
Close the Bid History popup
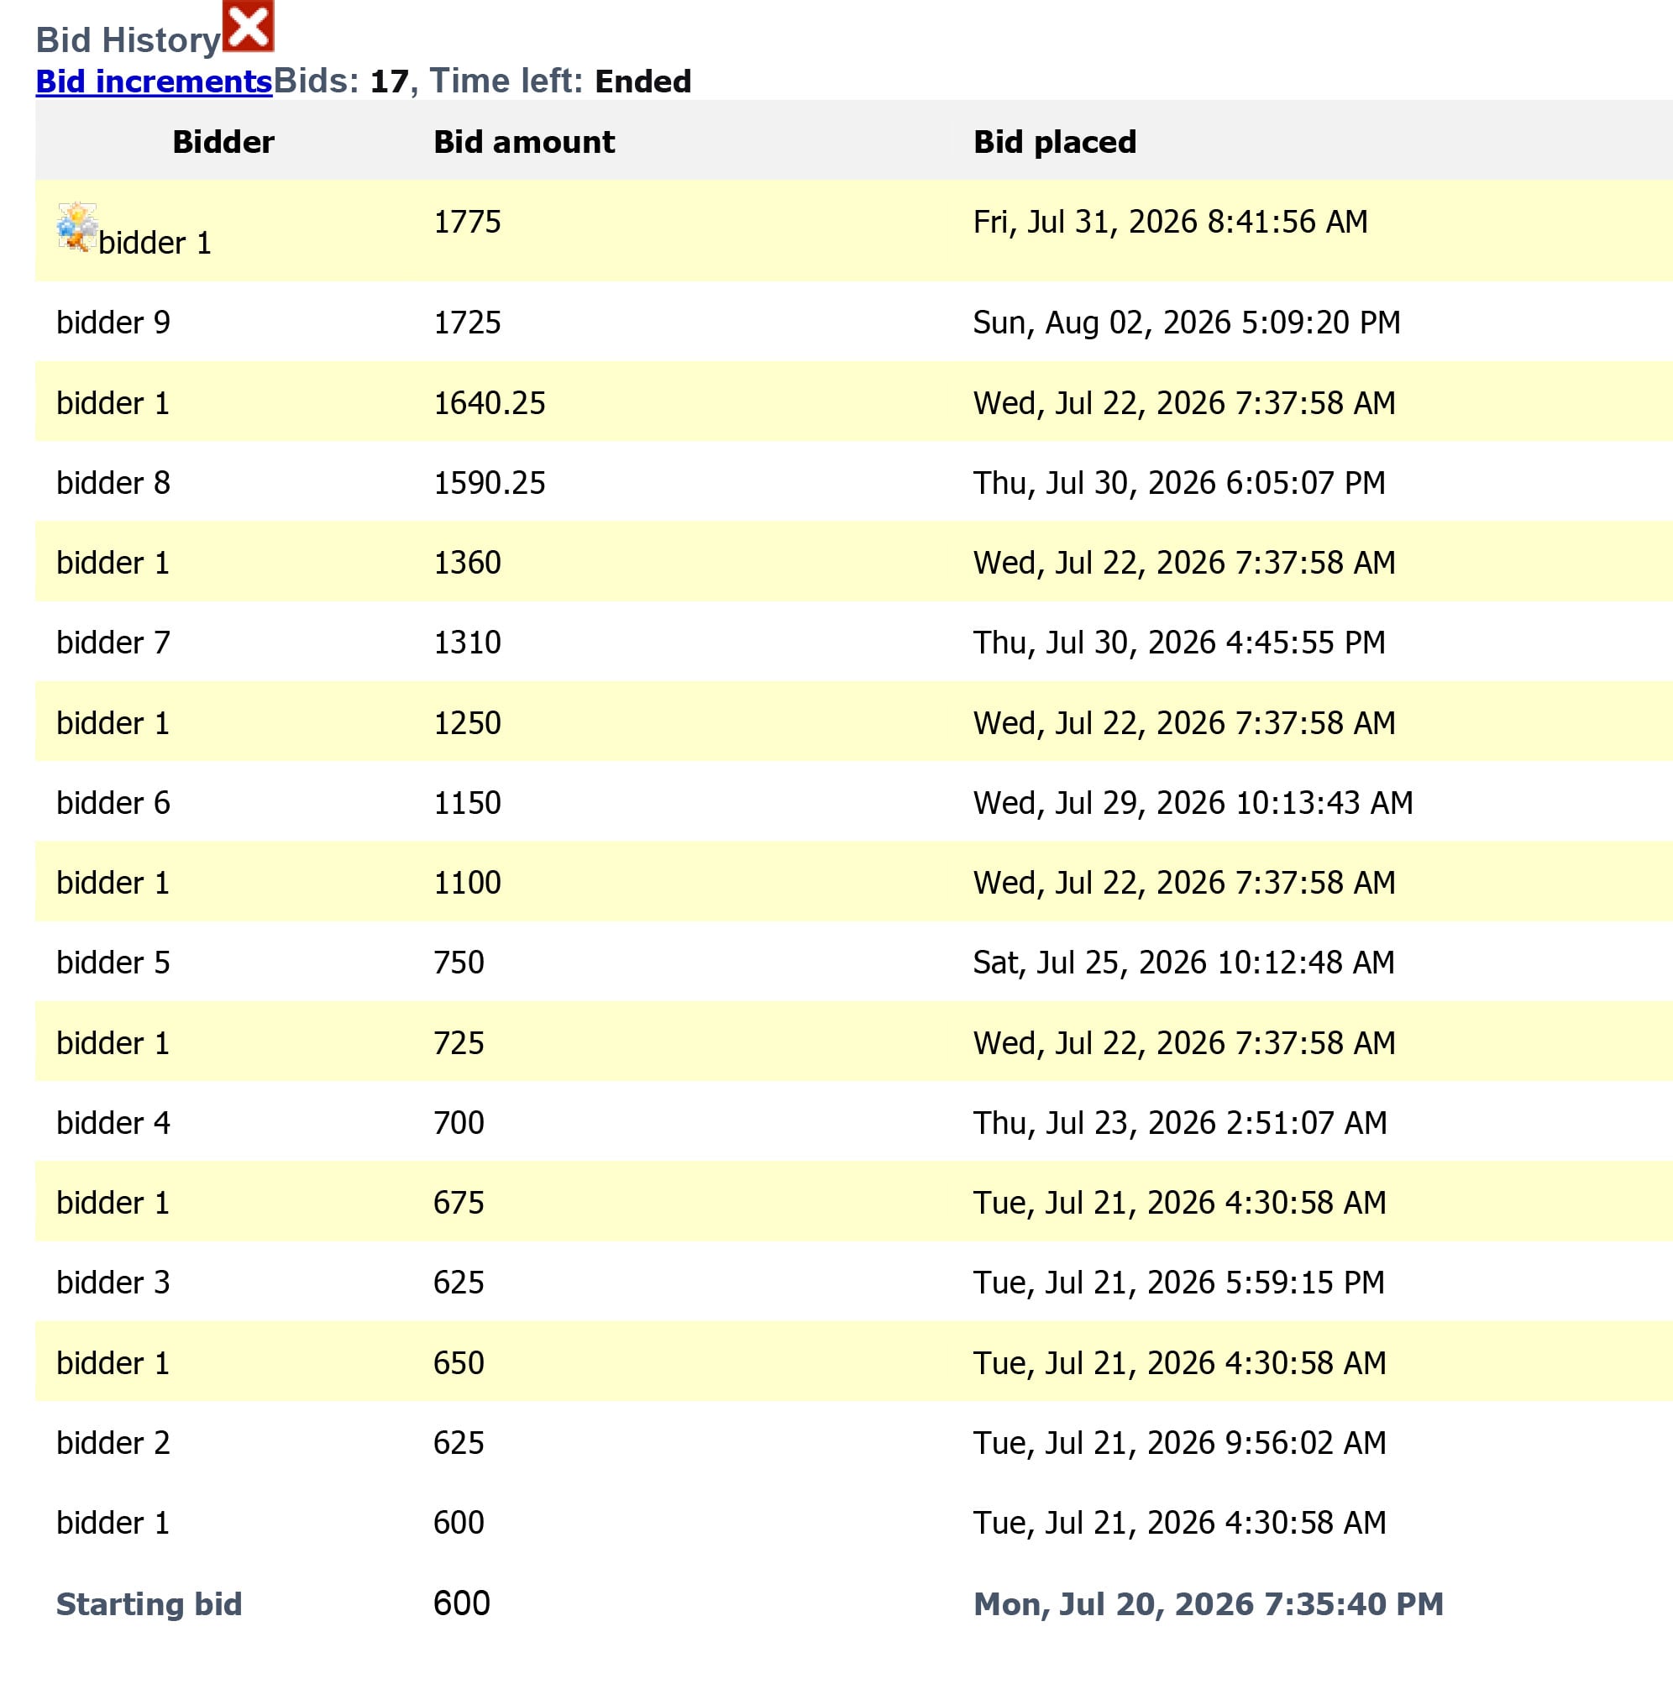pos(248,26)
